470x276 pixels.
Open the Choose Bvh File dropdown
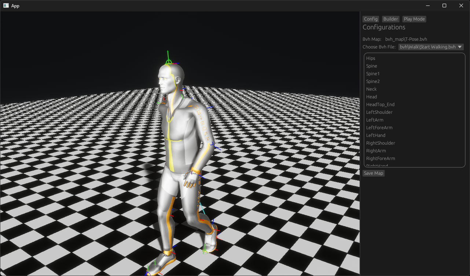click(431, 47)
